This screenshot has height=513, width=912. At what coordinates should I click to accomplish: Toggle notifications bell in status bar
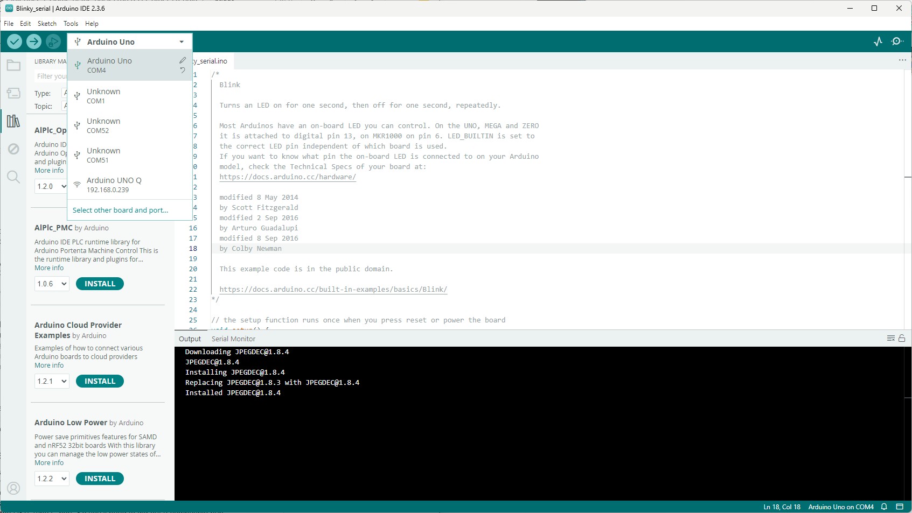(x=883, y=507)
